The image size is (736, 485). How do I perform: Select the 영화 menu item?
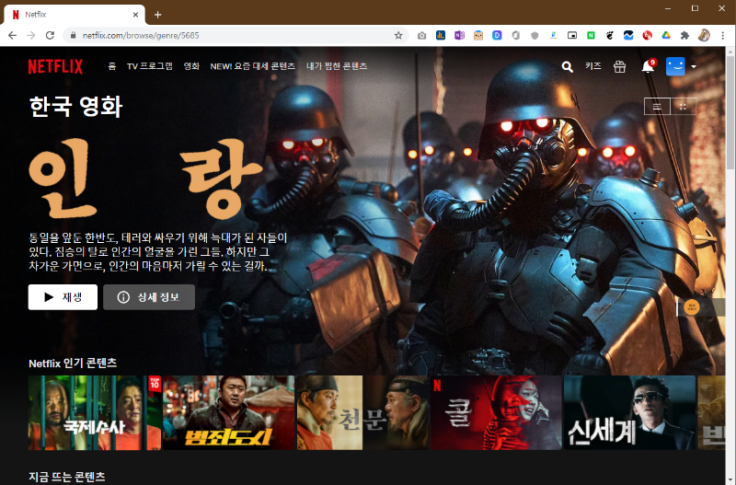191,66
